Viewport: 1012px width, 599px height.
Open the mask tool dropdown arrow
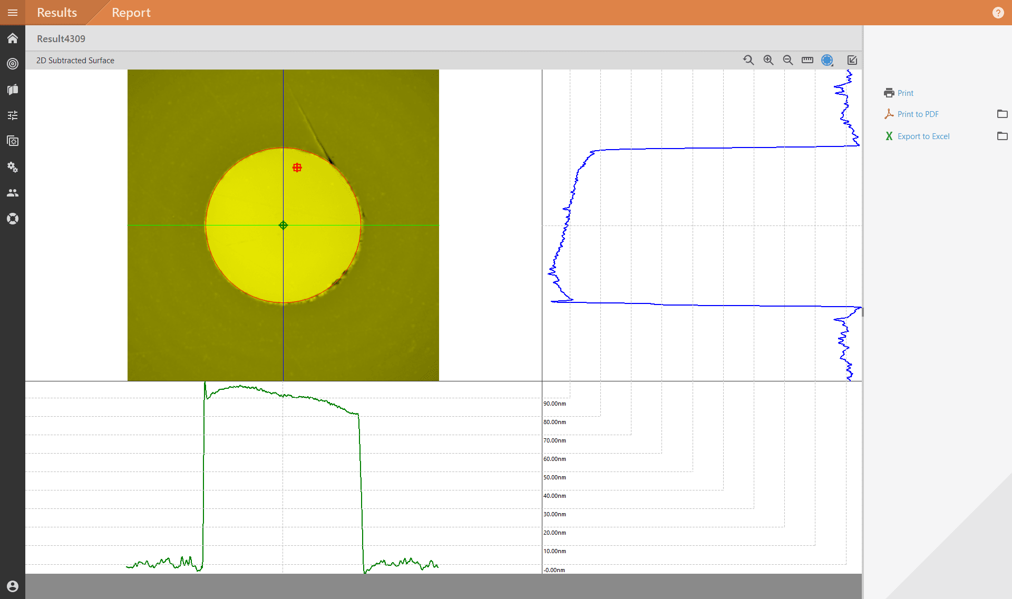click(x=832, y=65)
